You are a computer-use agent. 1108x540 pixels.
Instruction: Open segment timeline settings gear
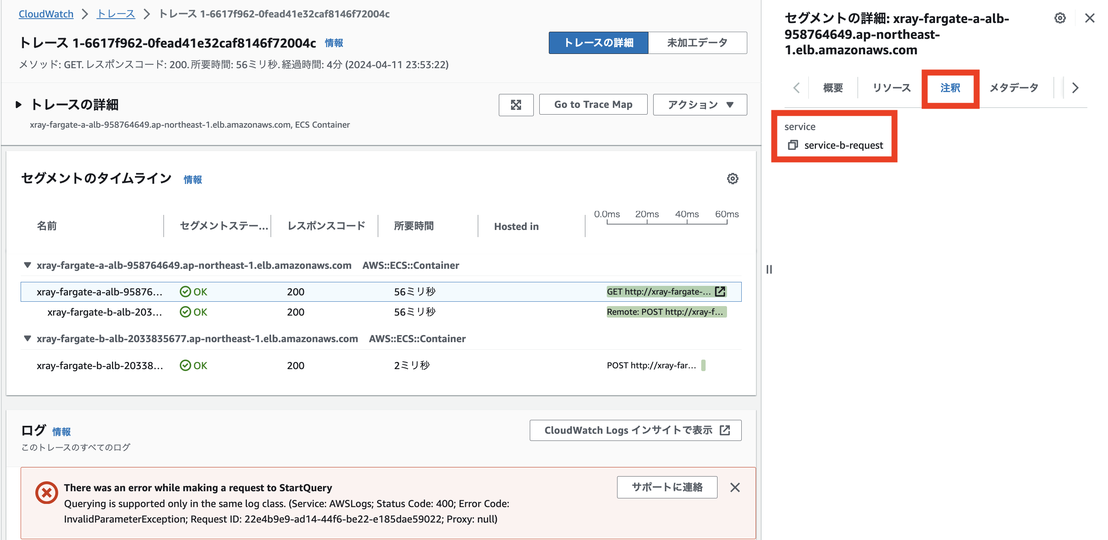click(x=732, y=179)
